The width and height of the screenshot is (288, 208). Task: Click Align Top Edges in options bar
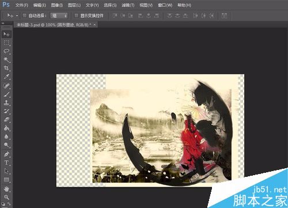click(115, 16)
